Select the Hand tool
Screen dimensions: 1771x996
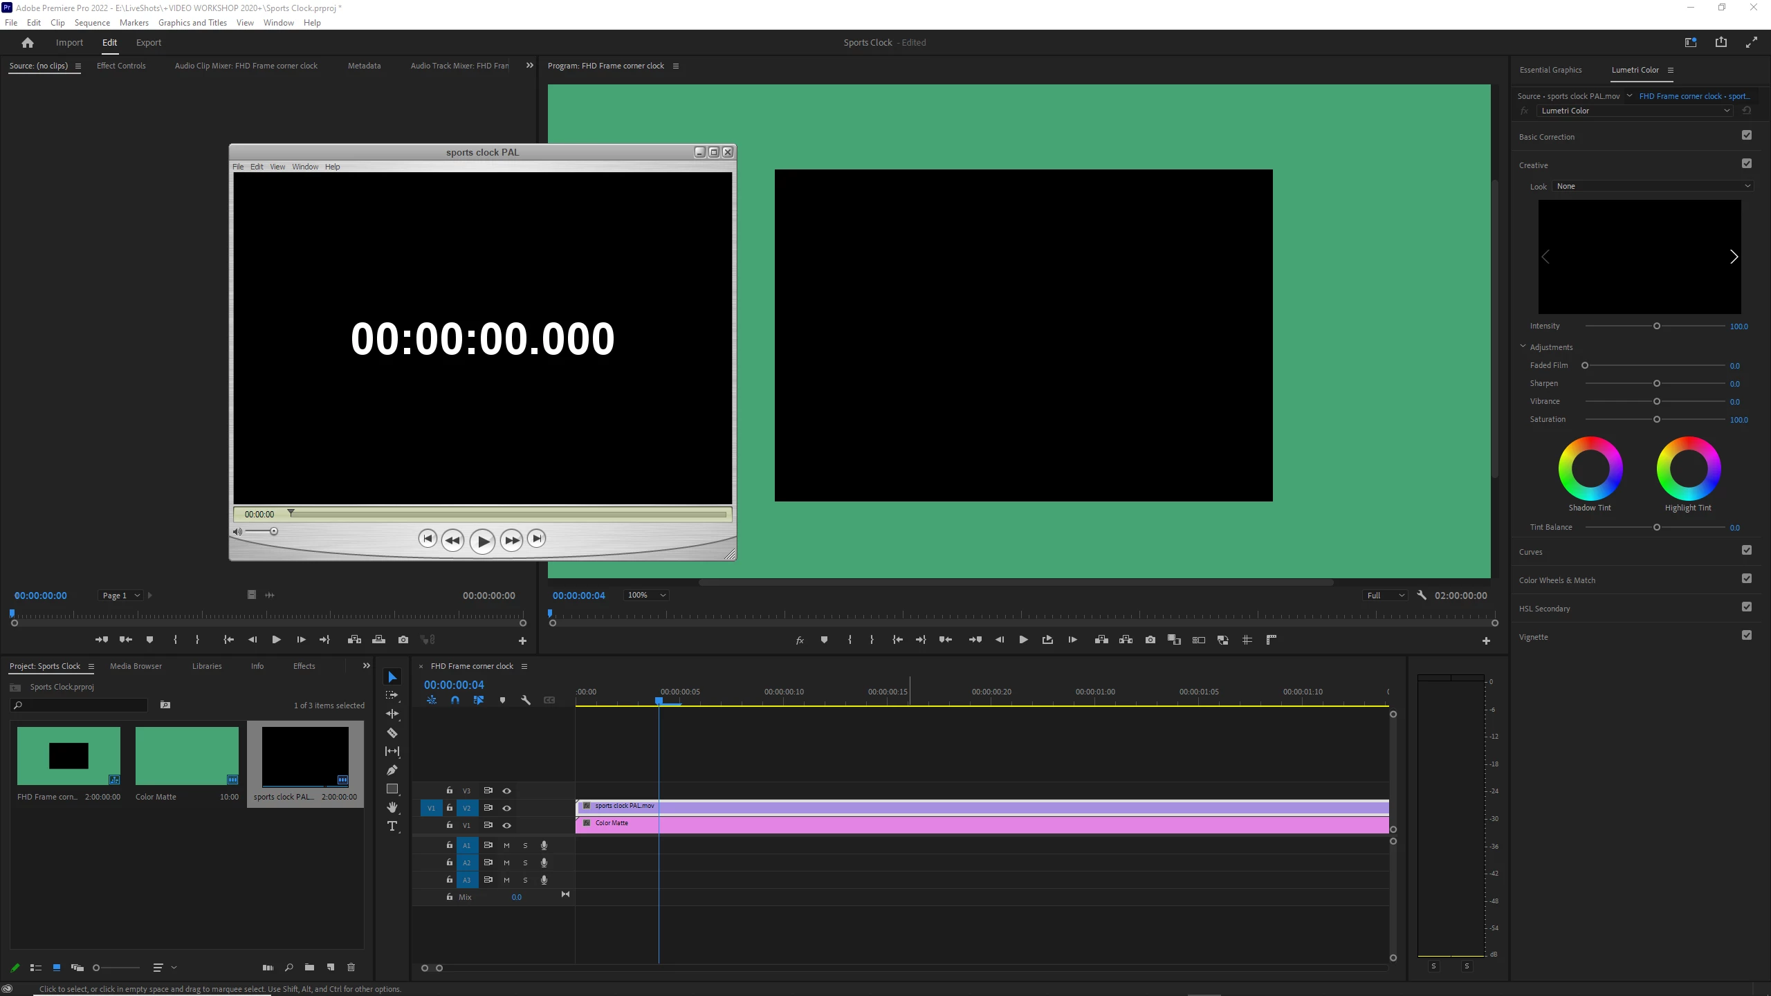[392, 807]
